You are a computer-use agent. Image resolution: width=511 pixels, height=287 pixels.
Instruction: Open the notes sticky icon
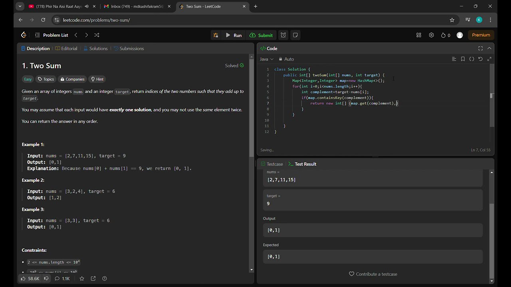tap(295, 35)
